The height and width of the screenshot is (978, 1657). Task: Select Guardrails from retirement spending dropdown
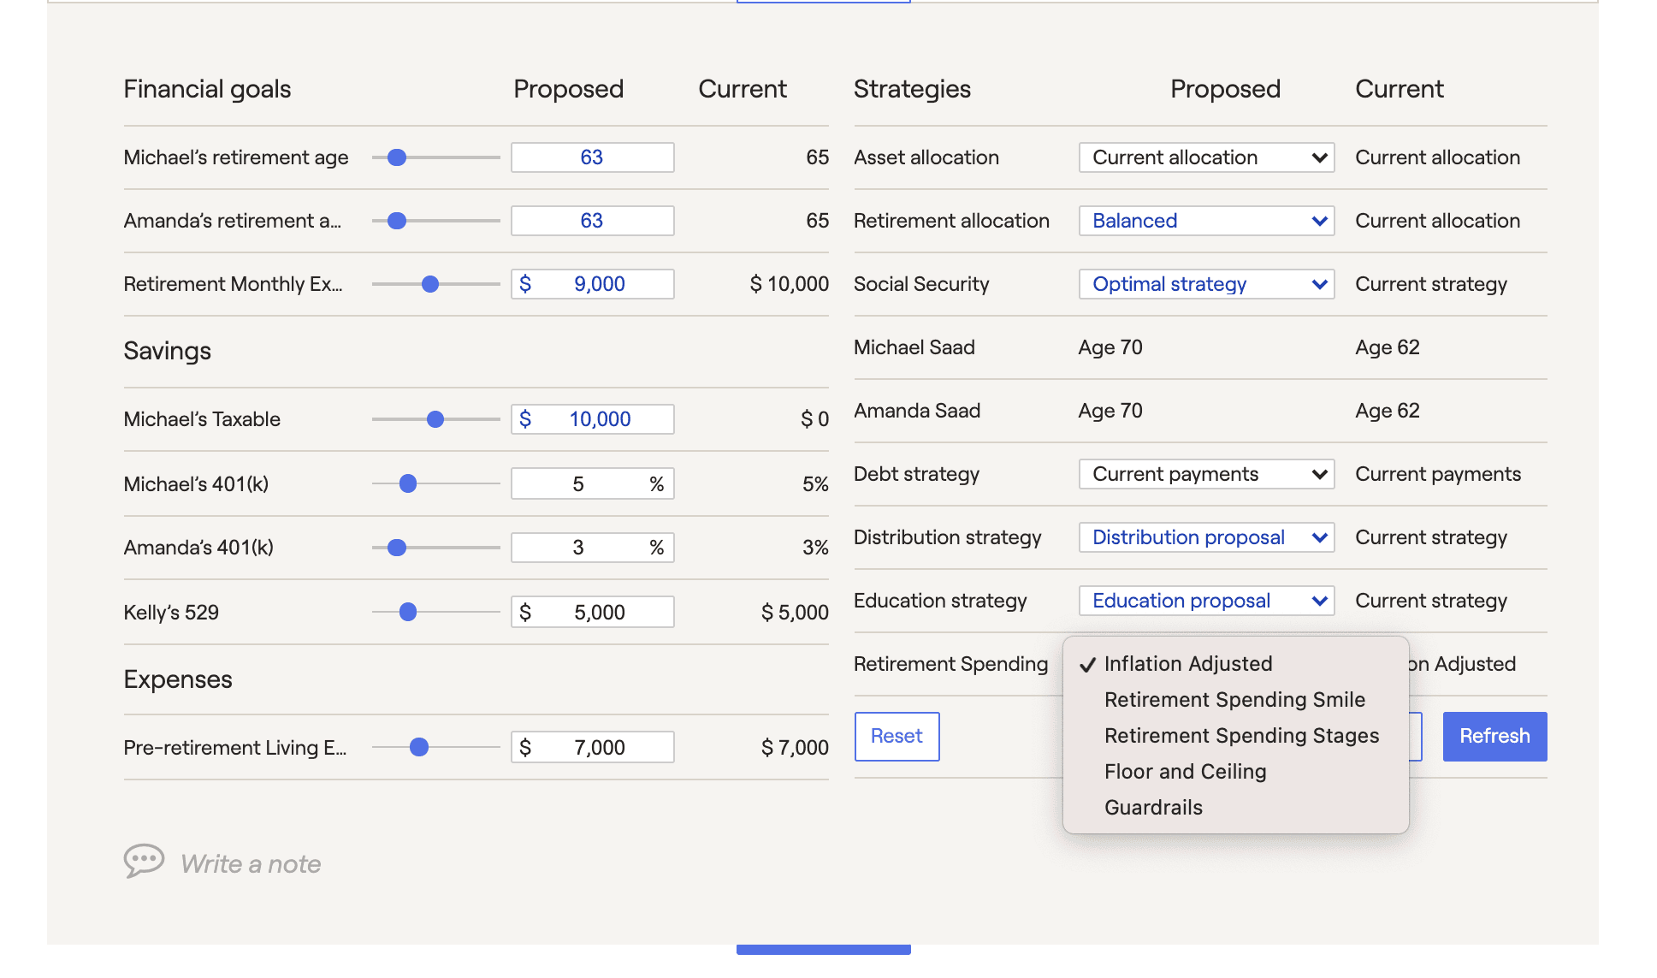coord(1152,807)
